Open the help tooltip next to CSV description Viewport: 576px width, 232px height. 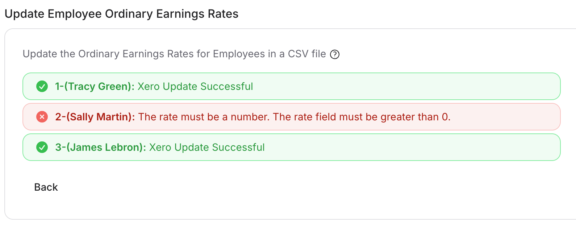(x=335, y=54)
